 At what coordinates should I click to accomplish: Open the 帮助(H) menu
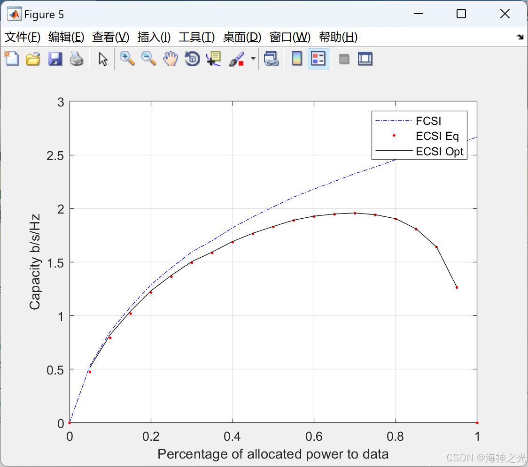pos(338,37)
